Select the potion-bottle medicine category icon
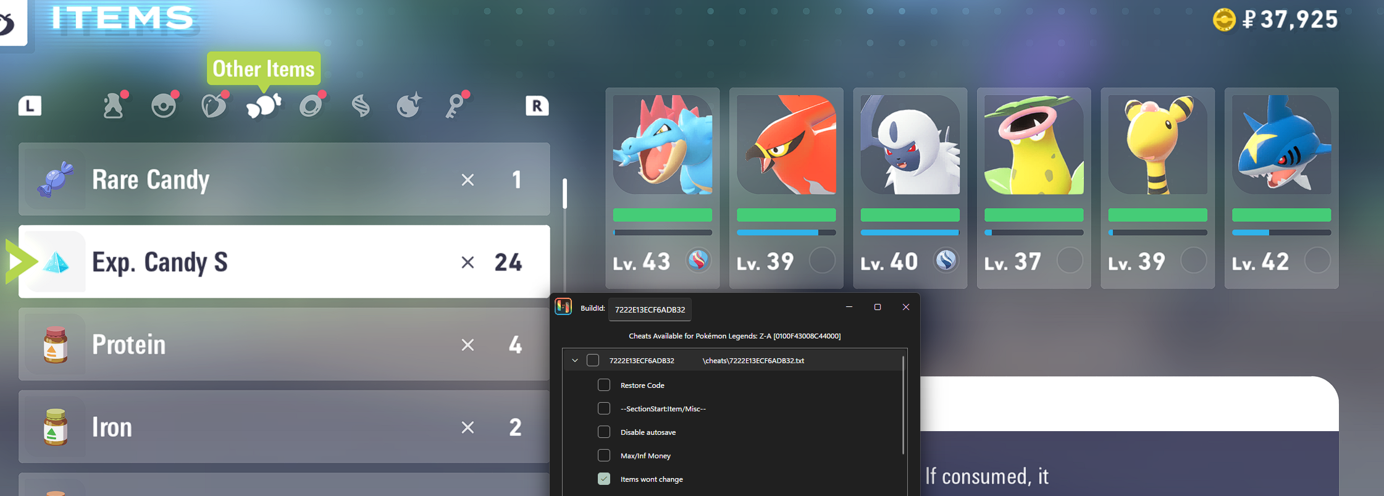 pyautogui.click(x=114, y=105)
